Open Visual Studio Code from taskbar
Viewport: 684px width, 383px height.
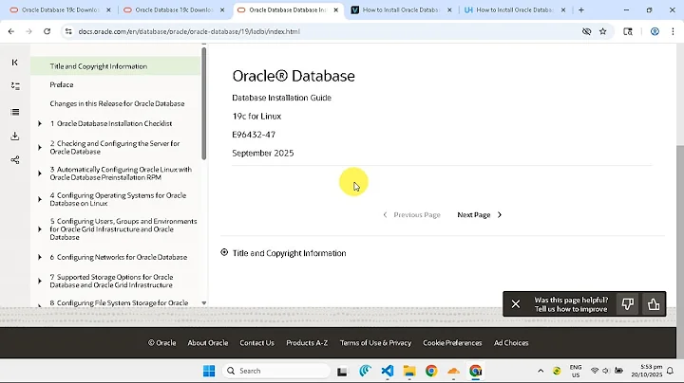point(387,371)
